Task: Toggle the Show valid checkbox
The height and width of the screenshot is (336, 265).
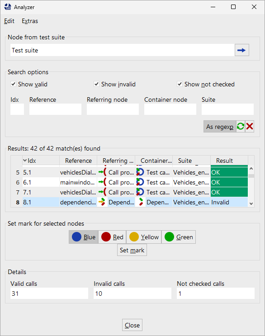Action: (13, 84)
